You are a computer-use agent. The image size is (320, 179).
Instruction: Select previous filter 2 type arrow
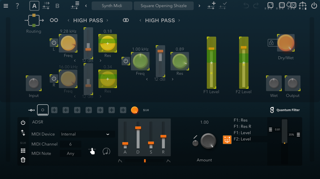click(x=140, y=20)
